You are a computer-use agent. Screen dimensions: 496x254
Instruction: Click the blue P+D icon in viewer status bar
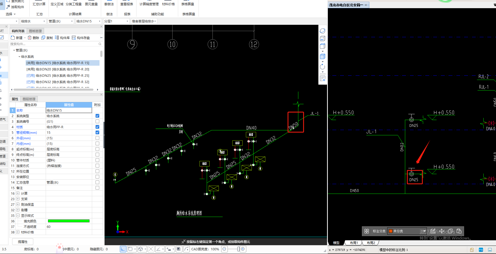pos(481,250)
